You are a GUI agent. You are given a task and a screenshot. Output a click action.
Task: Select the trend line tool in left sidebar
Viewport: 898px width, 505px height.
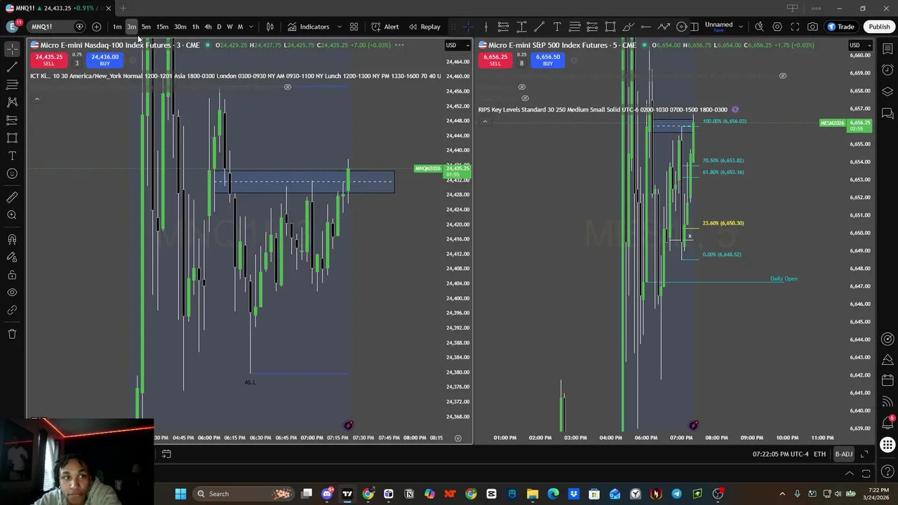pos(12,67)
